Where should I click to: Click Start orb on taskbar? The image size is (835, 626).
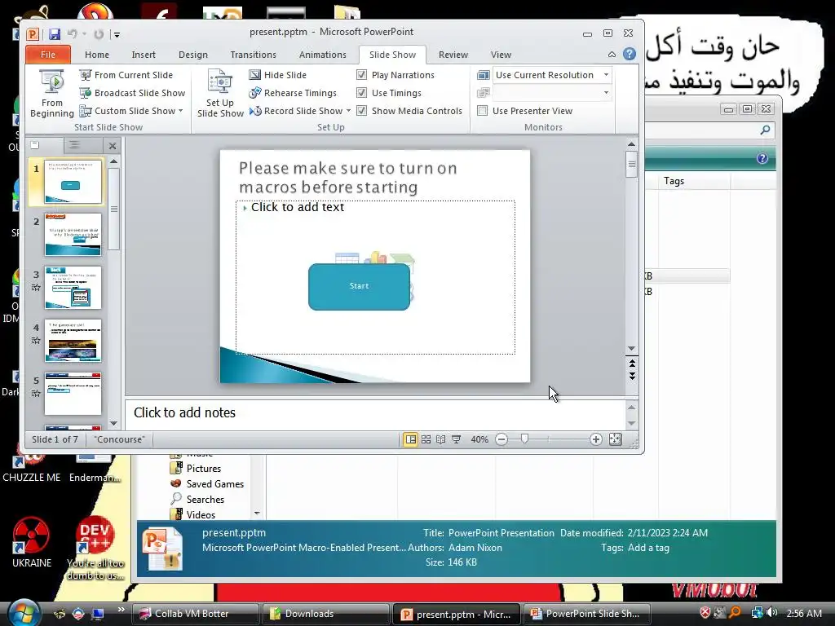pos(24,612)
